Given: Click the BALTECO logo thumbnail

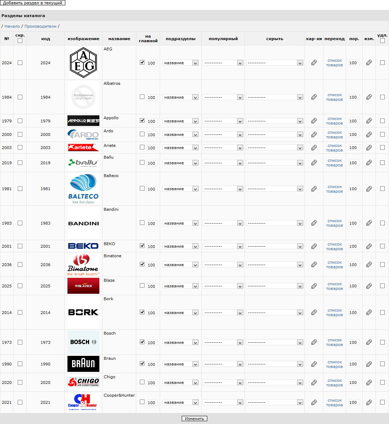Looking at the screenshot, I should tap(83, 189).
